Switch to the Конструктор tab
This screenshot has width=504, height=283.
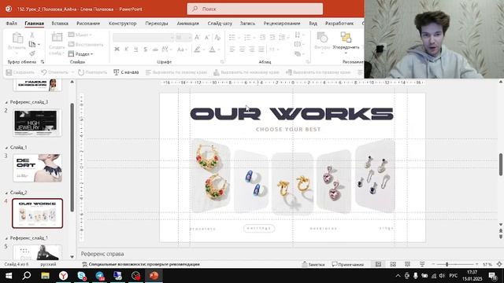(x=123, y=24)
